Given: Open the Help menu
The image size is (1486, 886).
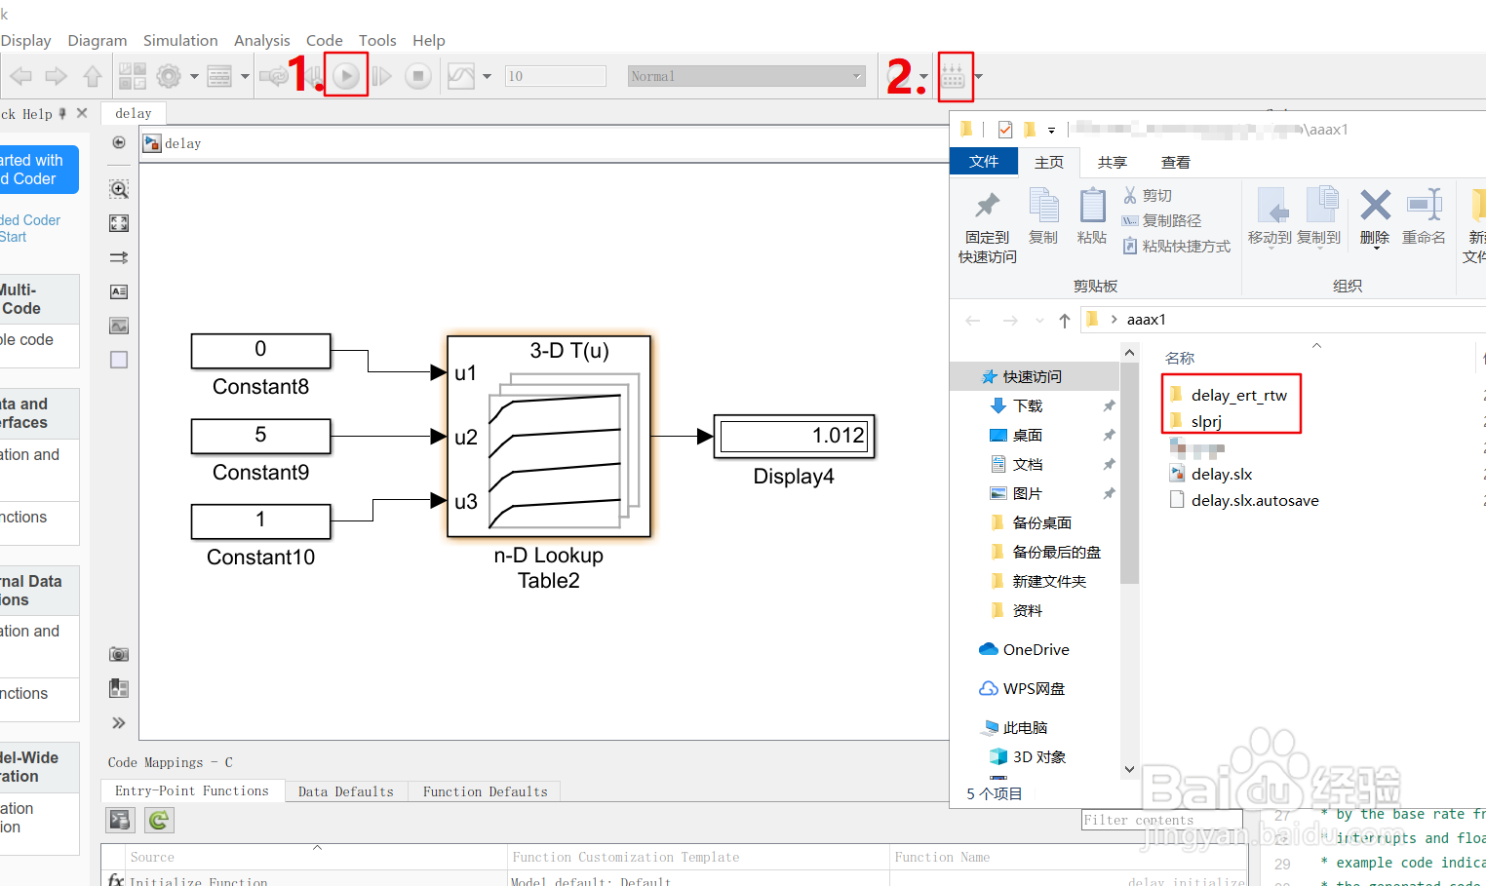Looking at the screenshot, I should (x=429, y=40).
